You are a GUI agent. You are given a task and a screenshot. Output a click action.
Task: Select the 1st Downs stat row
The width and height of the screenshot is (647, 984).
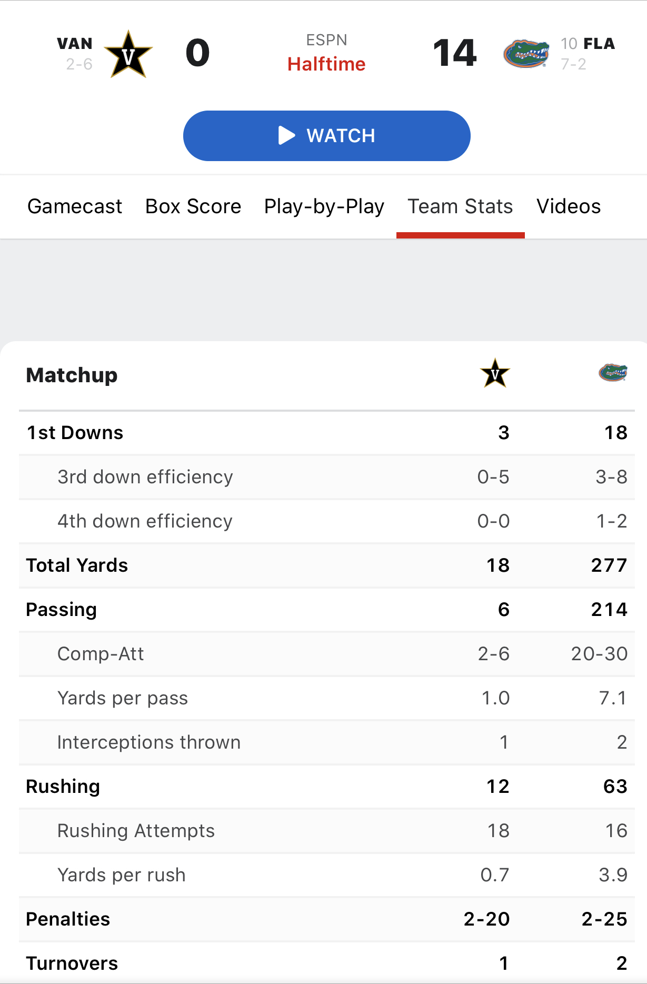tap(326, 433)
